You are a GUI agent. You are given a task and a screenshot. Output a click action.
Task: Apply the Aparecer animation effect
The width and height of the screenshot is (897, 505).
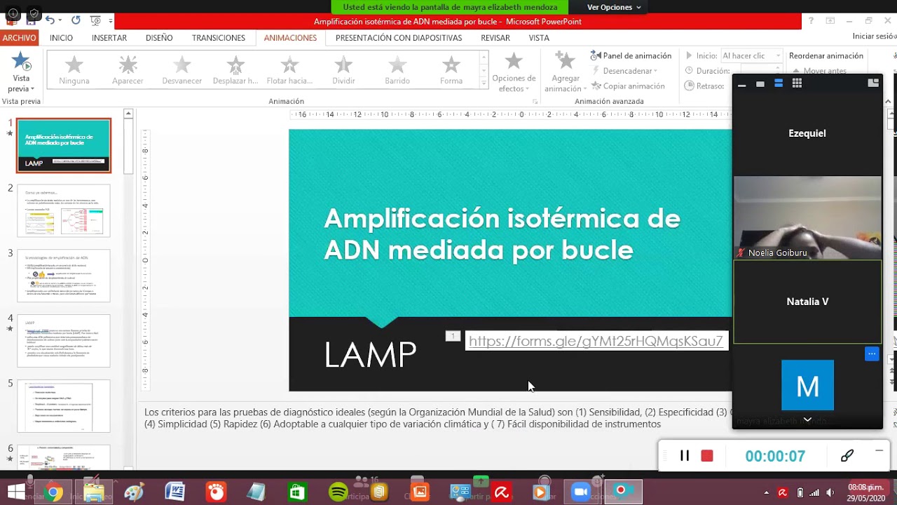pyautogui.click(x=128, y=71)
